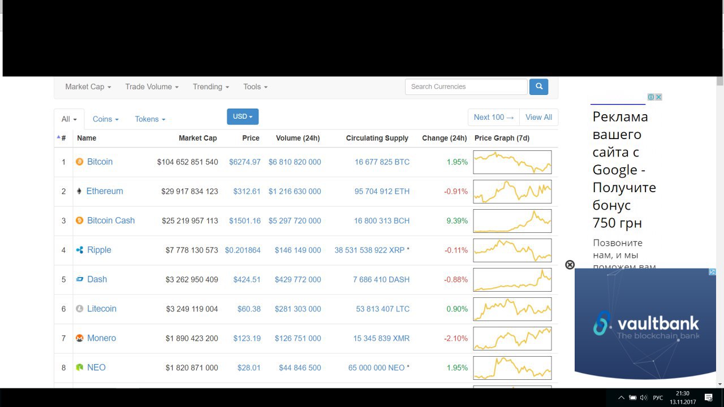
Task: Click the View All button
Action: click(x=538, y=117)
